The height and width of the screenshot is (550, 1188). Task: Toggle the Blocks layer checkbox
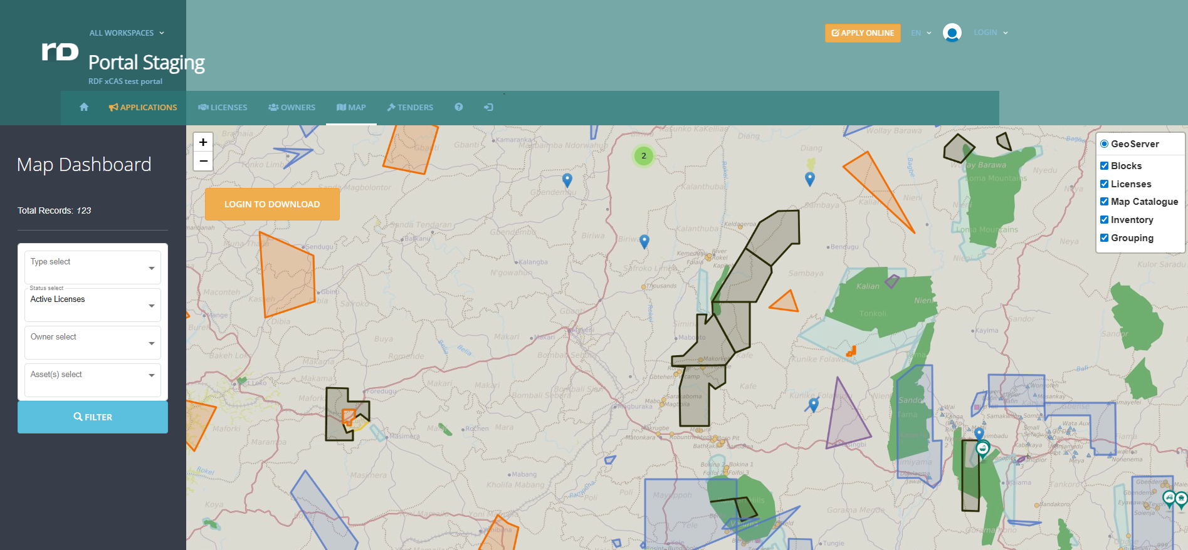(1105, 166)
